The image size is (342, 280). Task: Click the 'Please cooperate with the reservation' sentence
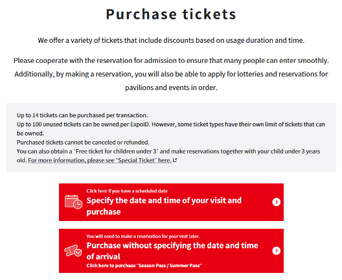[171, 60]
